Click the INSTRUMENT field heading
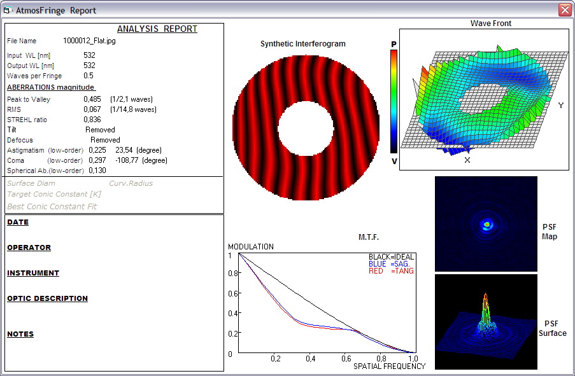 (x=33, y=274)
